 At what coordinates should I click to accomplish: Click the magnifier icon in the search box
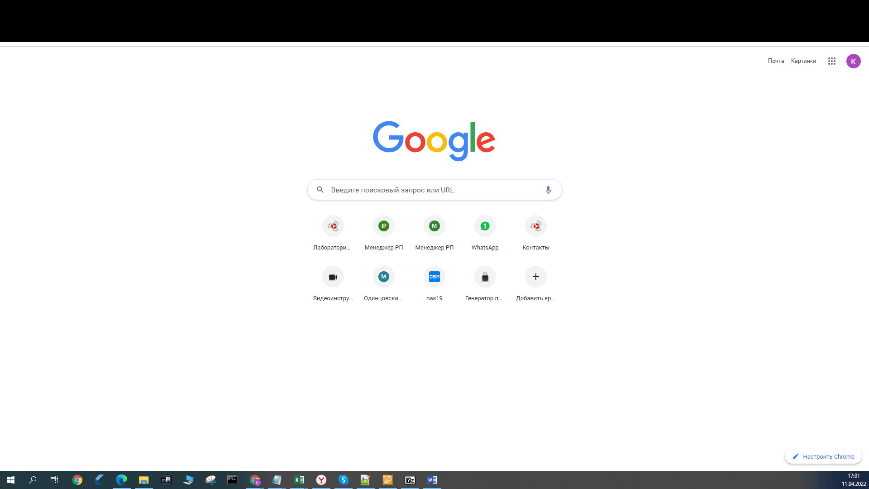(x=320, y=190)
